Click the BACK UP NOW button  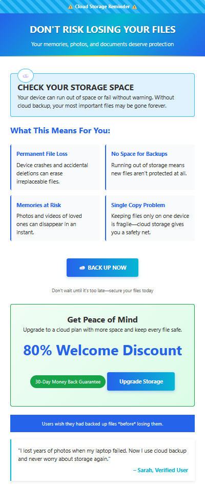click(102, 268)
